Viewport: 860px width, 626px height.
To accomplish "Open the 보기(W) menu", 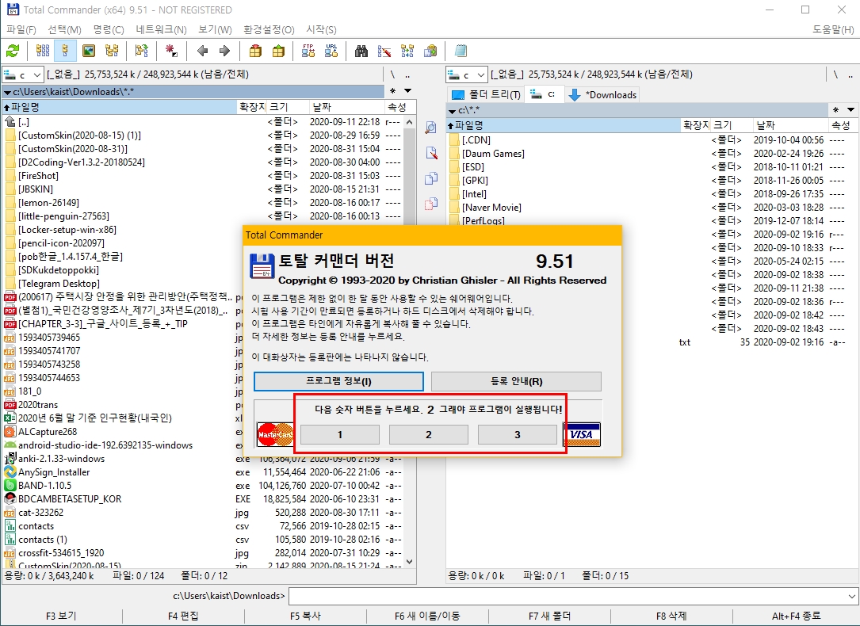I will pyautogui.click(x=215, y=29).
